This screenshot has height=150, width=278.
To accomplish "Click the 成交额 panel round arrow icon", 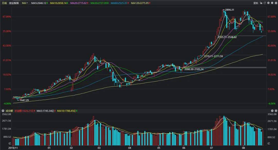I will (3, 111).
